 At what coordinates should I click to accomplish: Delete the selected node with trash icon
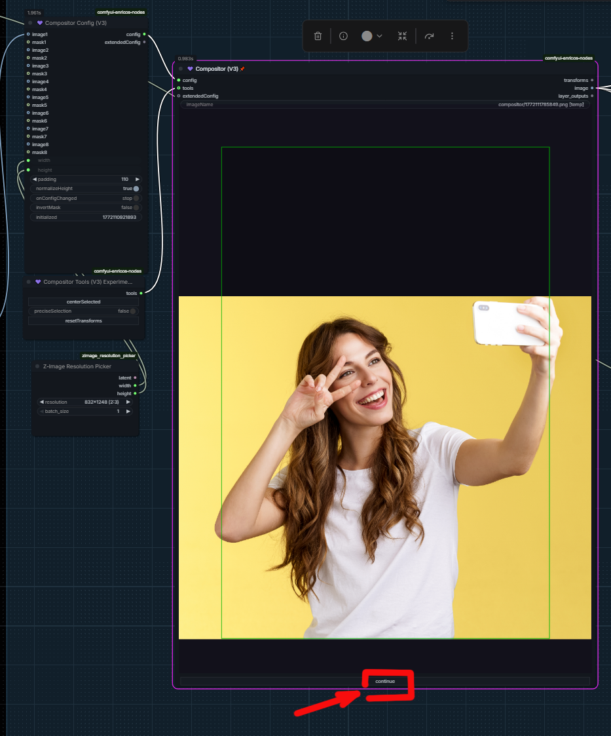pyautogui.click(x=318, y=36)
